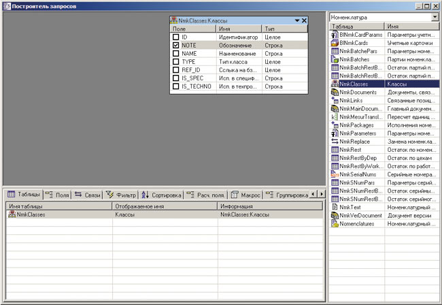442x305 pixels.
Task: Switch to the Фильтр tab
Action: click(121, 195)
